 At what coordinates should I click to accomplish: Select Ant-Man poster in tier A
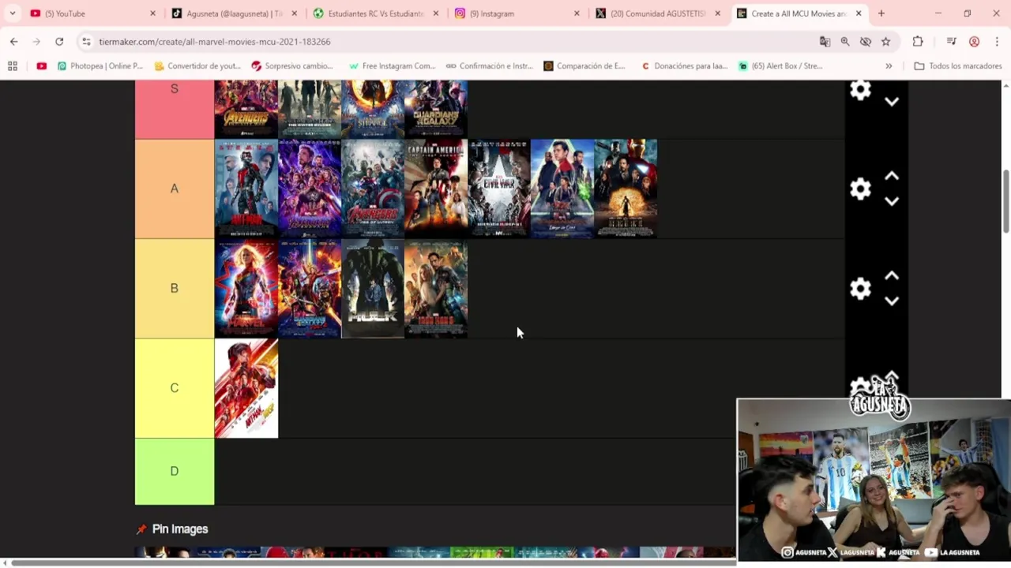tap(246, 189)
